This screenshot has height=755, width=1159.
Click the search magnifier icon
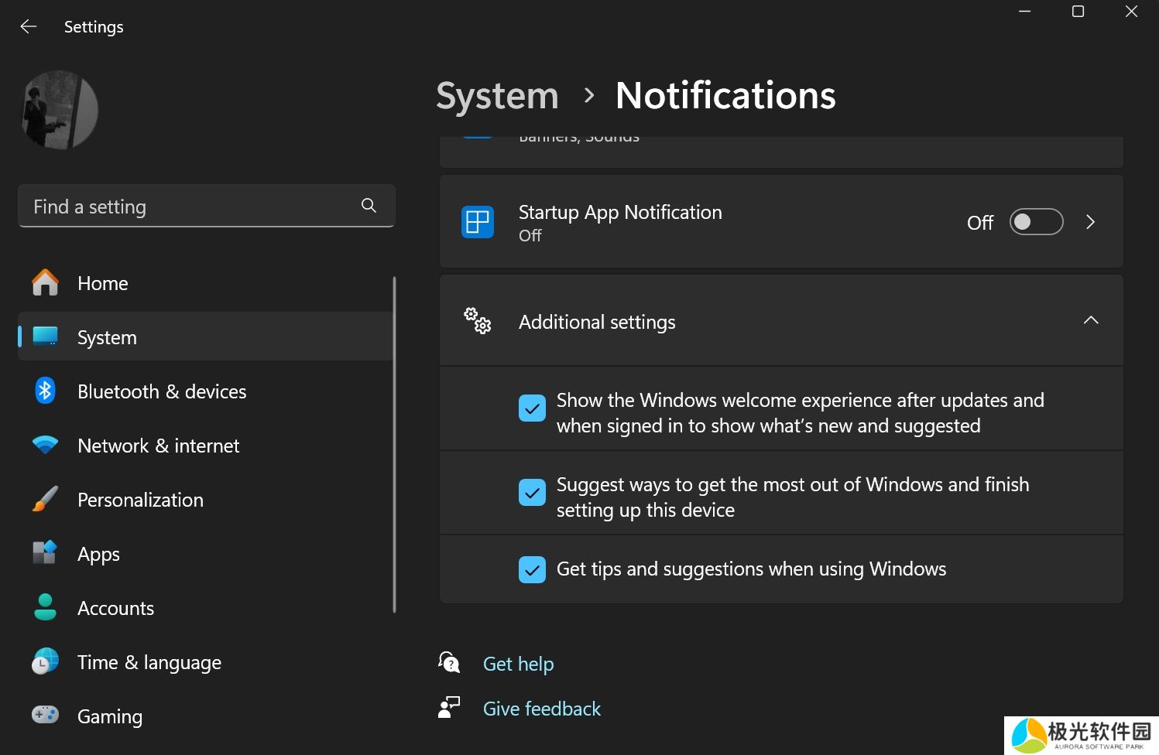(369, 206)
